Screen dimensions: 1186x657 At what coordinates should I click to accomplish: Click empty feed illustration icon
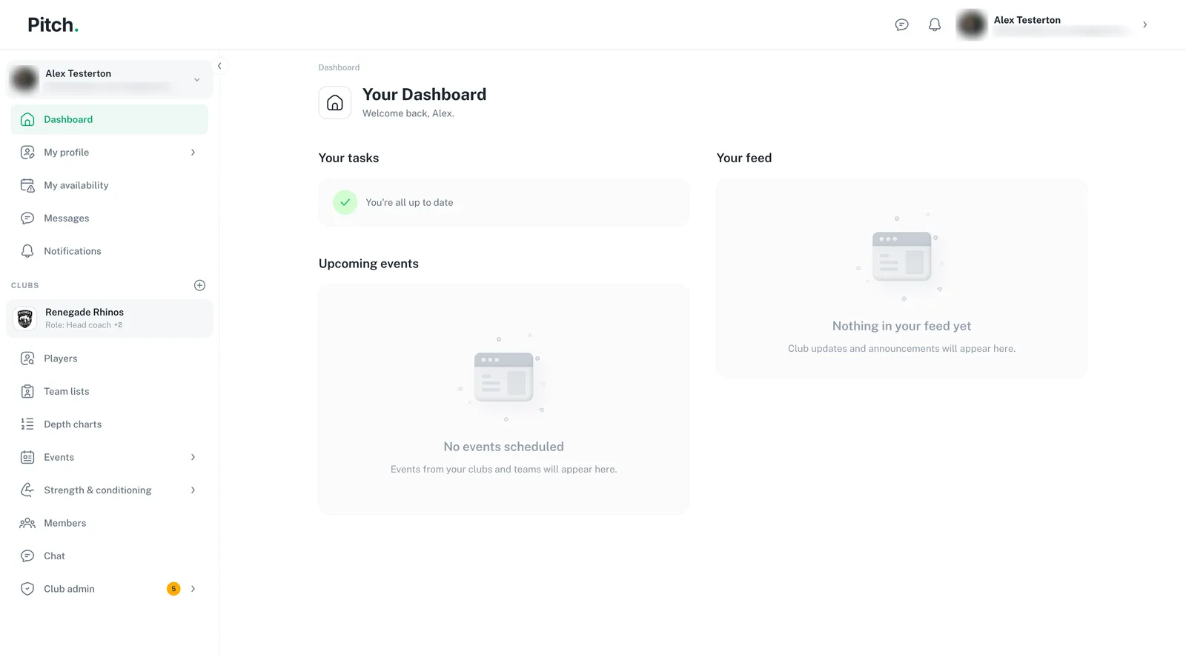tap(901, 256)
